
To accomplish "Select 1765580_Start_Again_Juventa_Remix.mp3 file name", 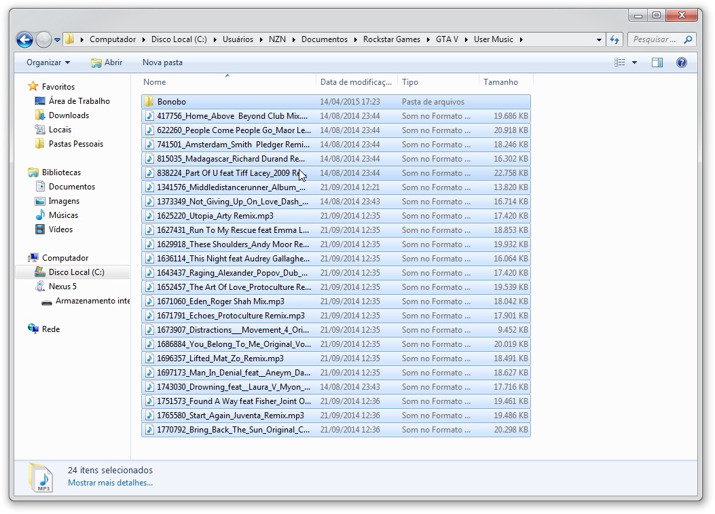I will [230, 415].
